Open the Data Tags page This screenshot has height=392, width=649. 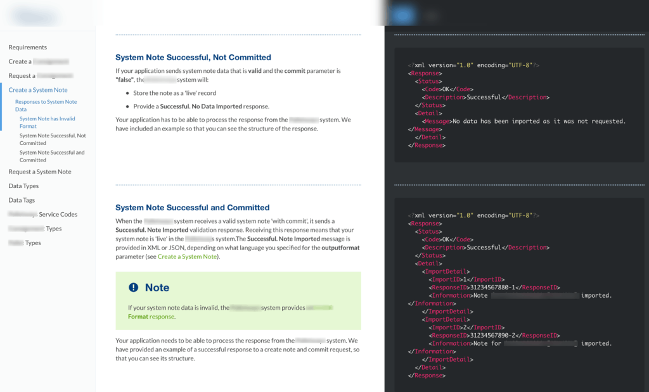pos(22,200)
